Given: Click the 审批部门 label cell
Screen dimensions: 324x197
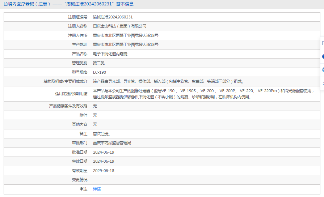Looking at the screenshot, I should coord(47,143).
